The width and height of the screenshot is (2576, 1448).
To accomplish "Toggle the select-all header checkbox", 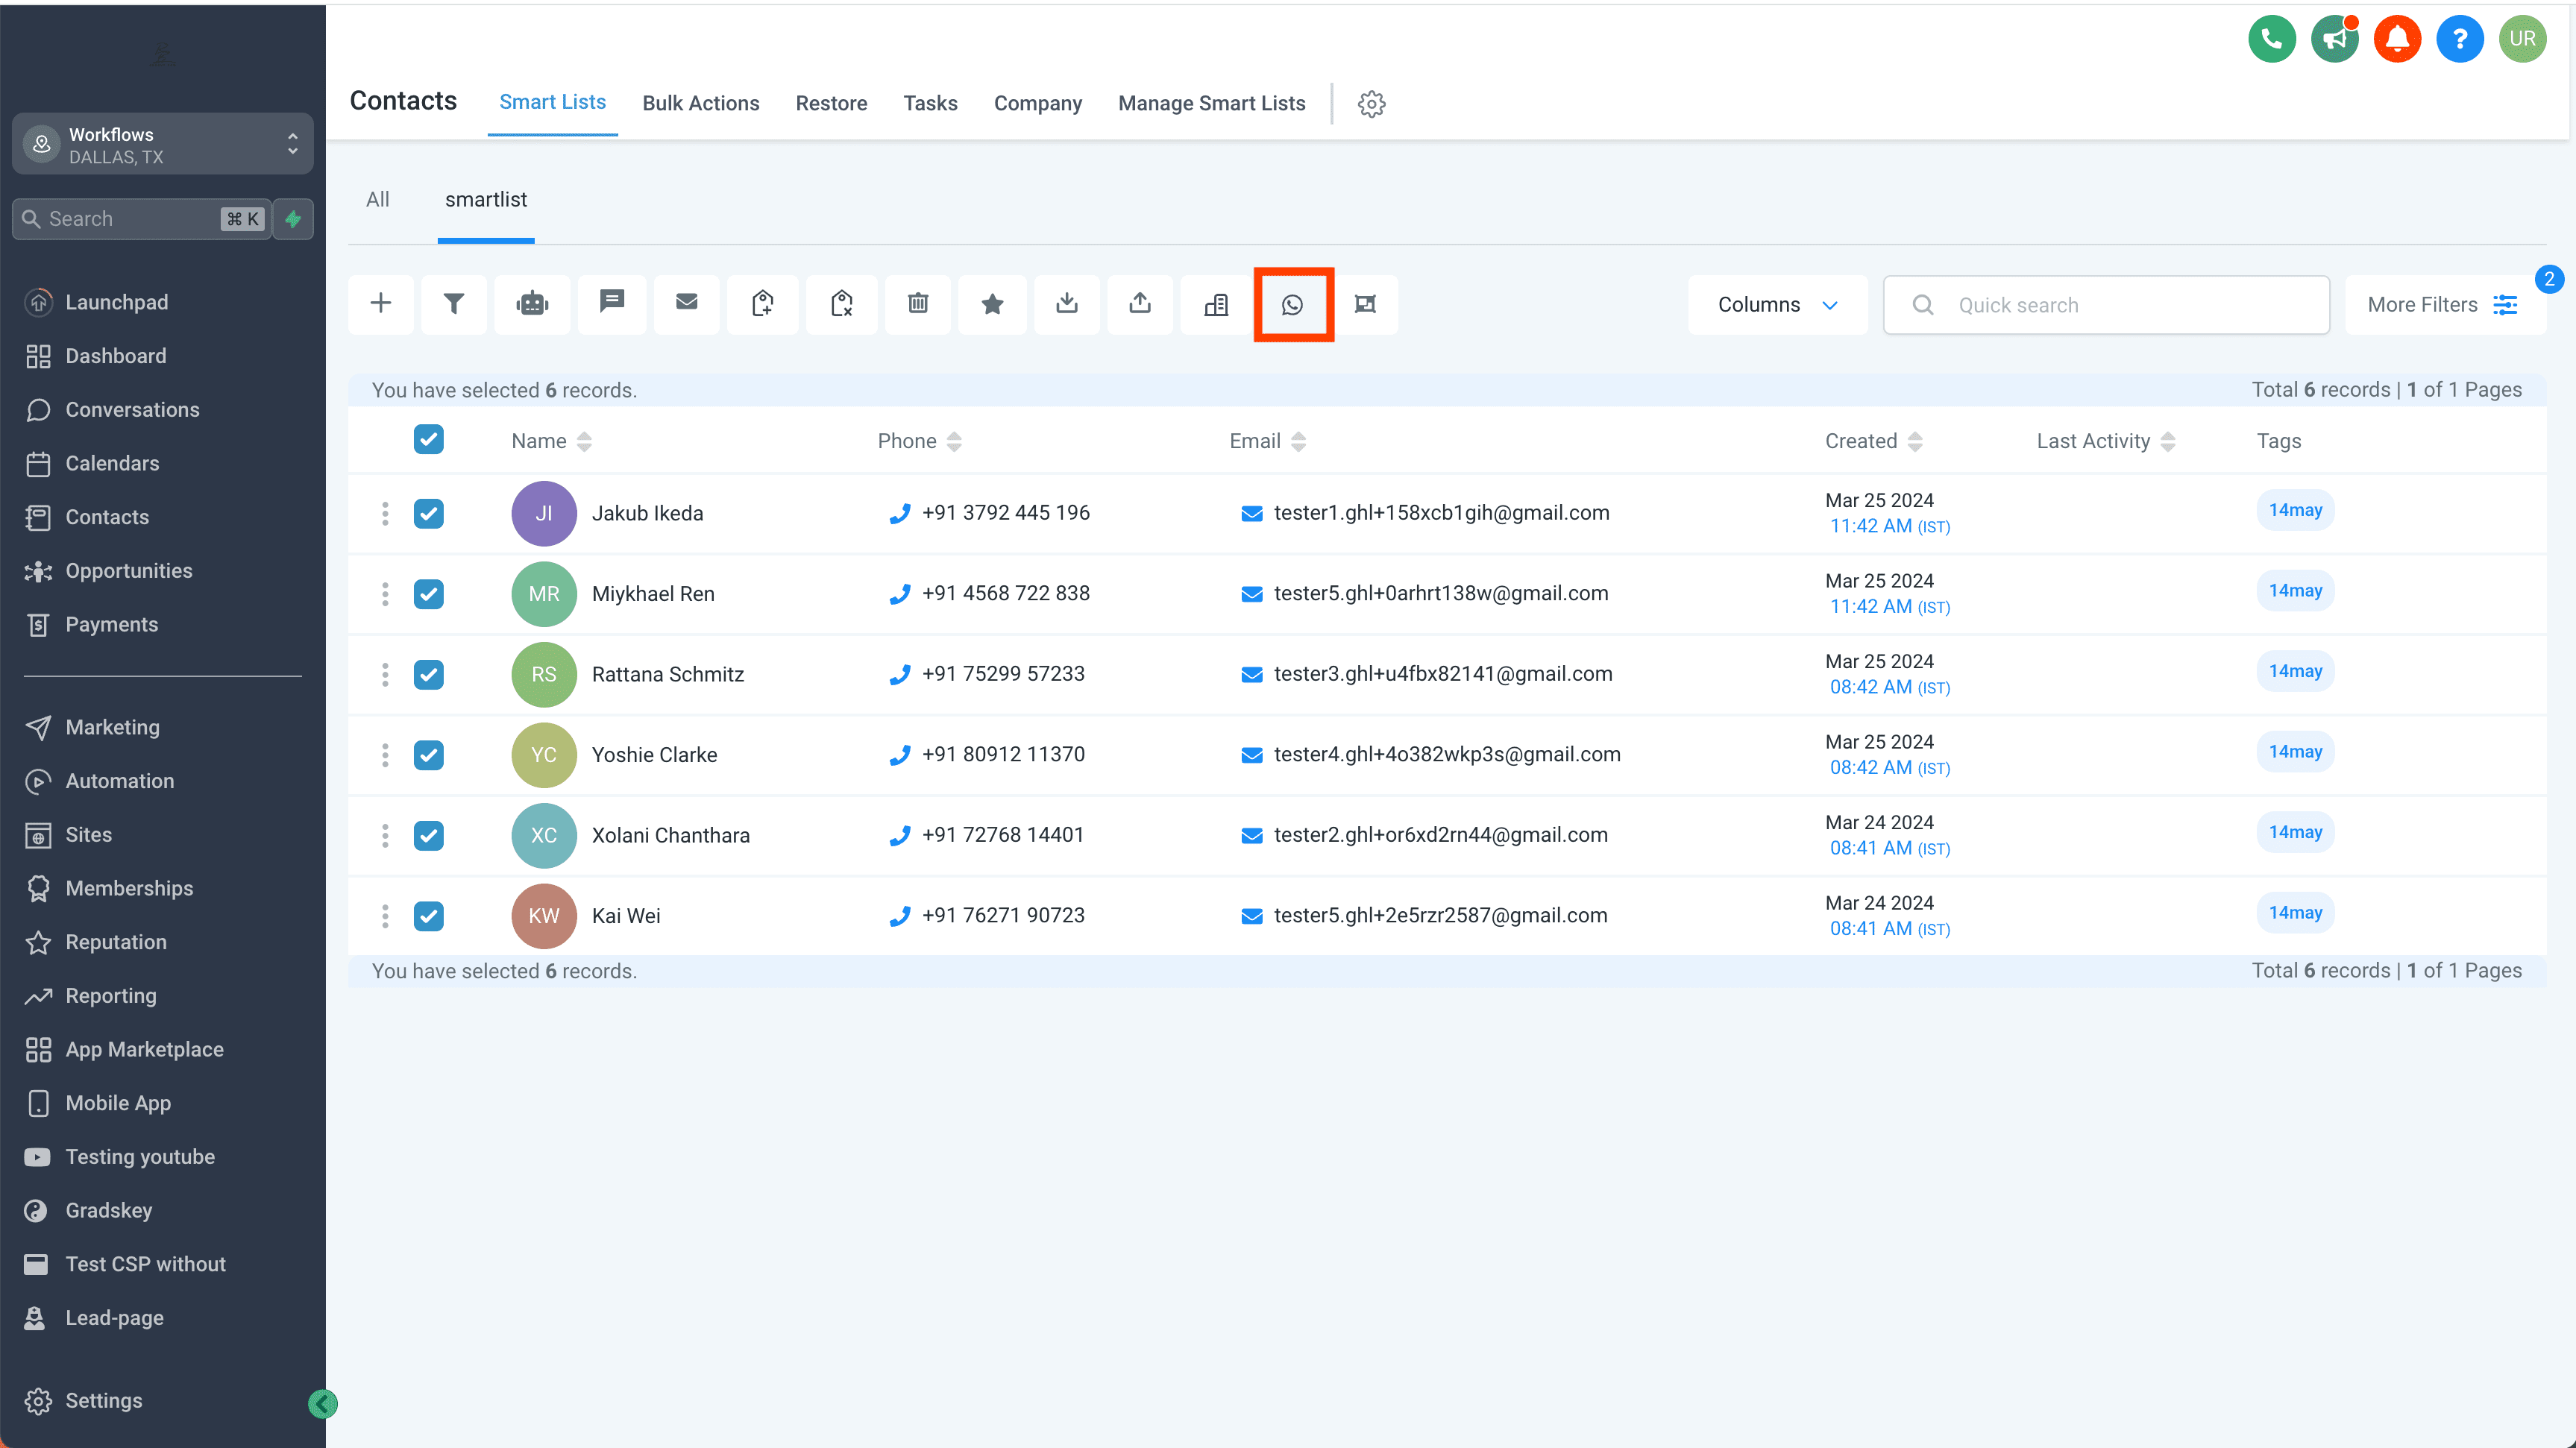I will [x=429, y=439].
